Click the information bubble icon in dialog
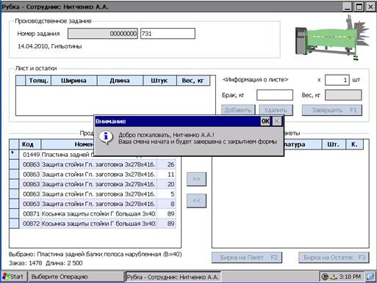Screen dimensions: 377x283 pos(106,138)
